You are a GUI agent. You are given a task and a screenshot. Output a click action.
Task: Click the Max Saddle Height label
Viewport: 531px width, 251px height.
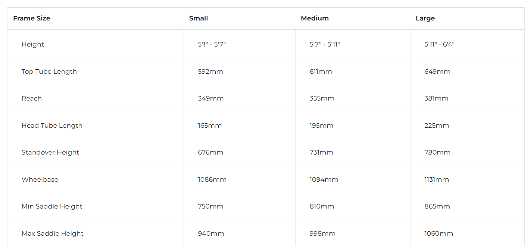tap(53, 233)
